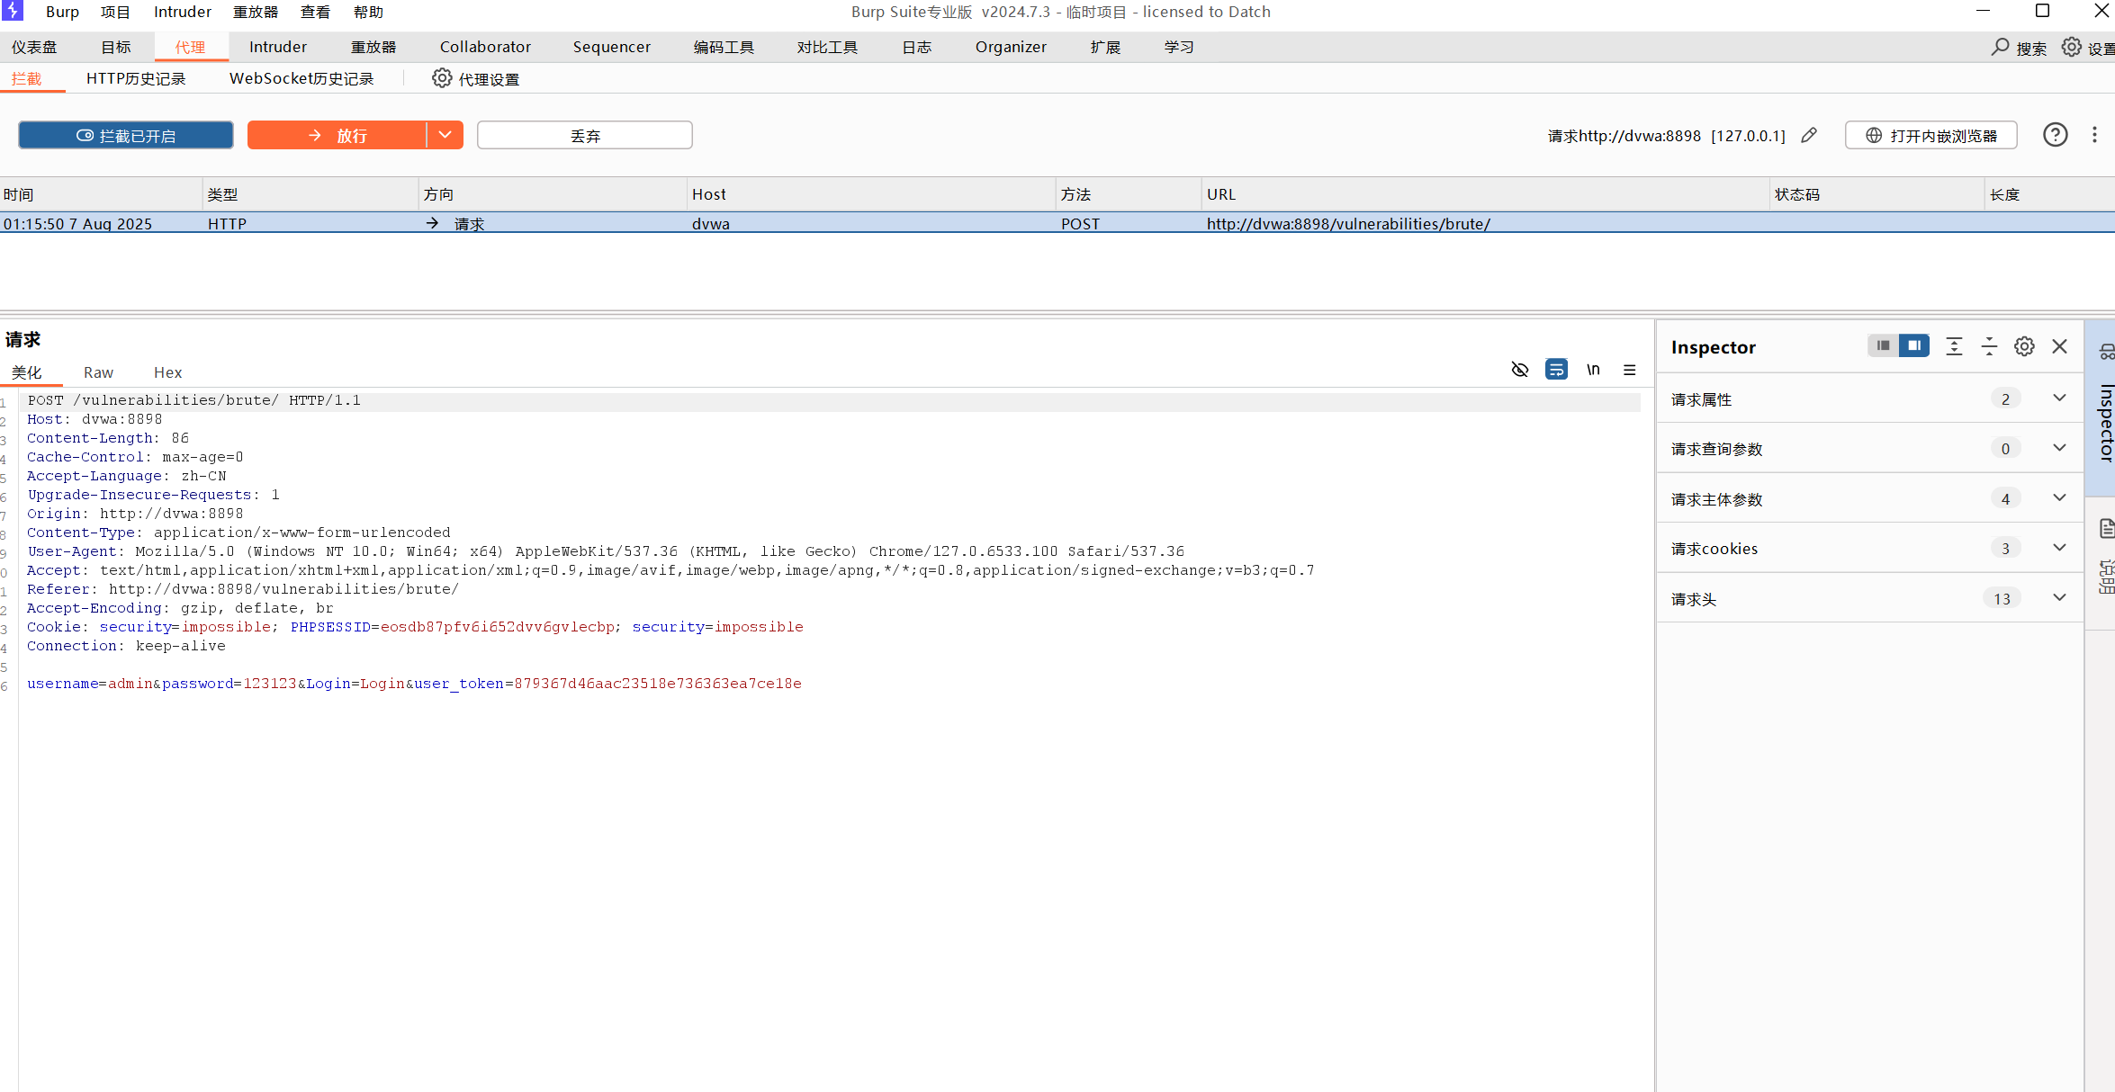
Task: Open the Intruder menu in the menu bar
Action: point(183,12)
